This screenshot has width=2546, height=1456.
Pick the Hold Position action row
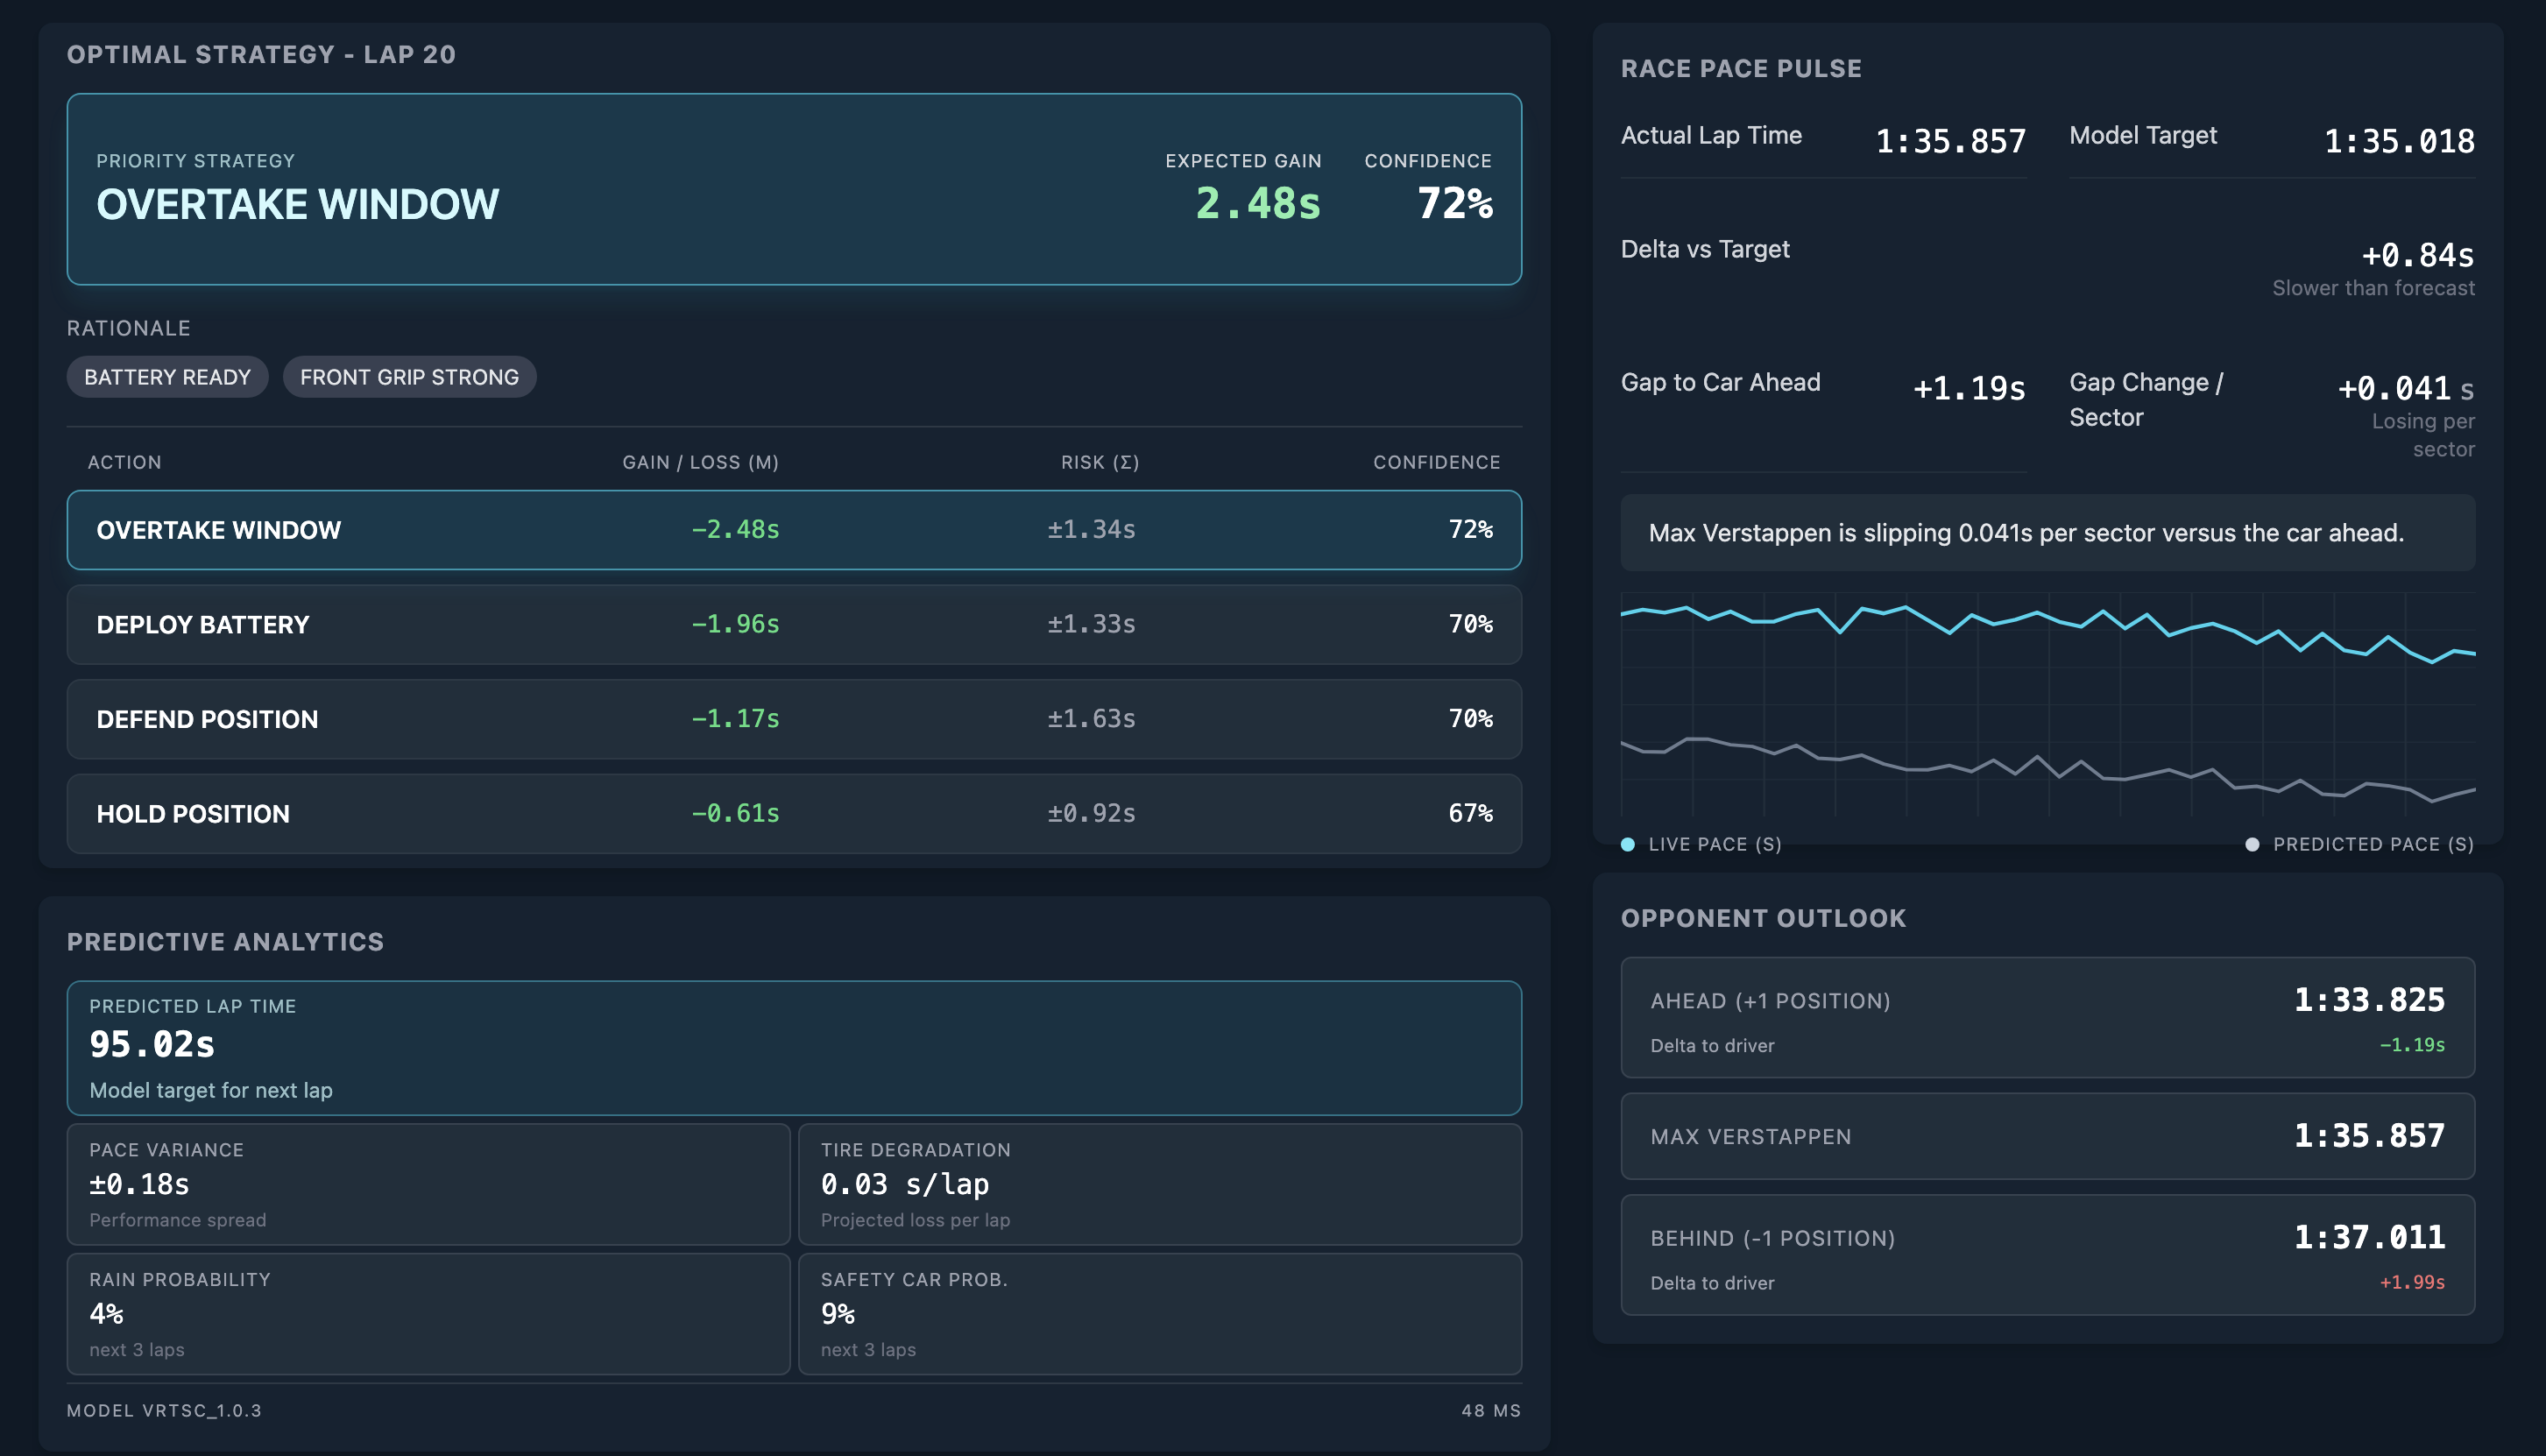[794, 813]
